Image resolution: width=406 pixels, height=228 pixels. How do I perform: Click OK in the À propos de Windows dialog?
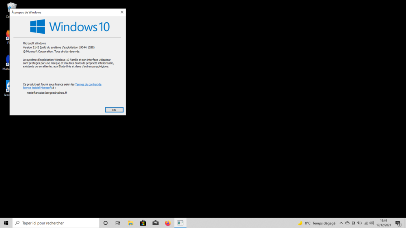tap(114, 110)
